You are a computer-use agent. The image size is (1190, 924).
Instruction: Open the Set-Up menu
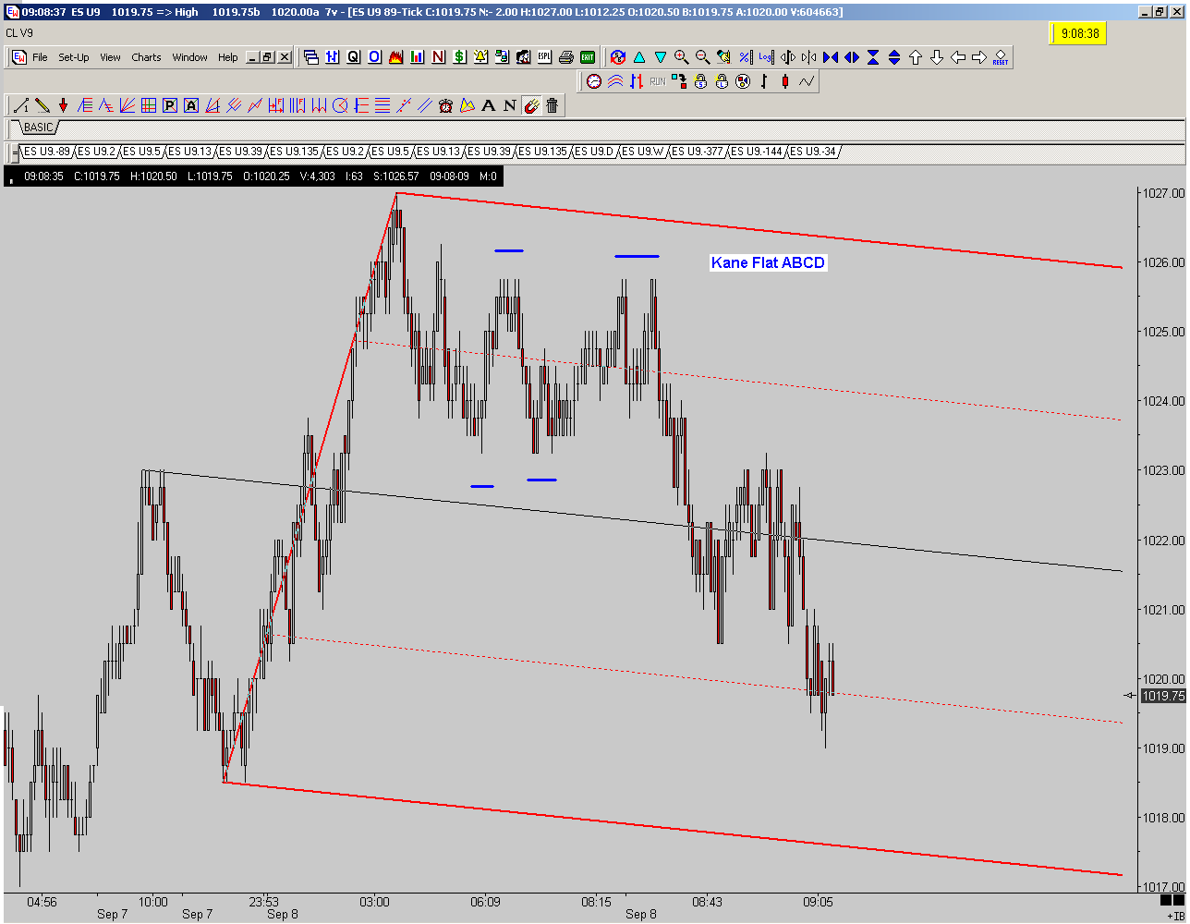click(74, 57)
